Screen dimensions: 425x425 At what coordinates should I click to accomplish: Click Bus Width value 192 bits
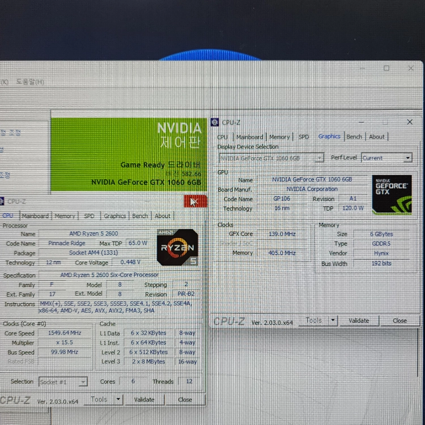381,263
